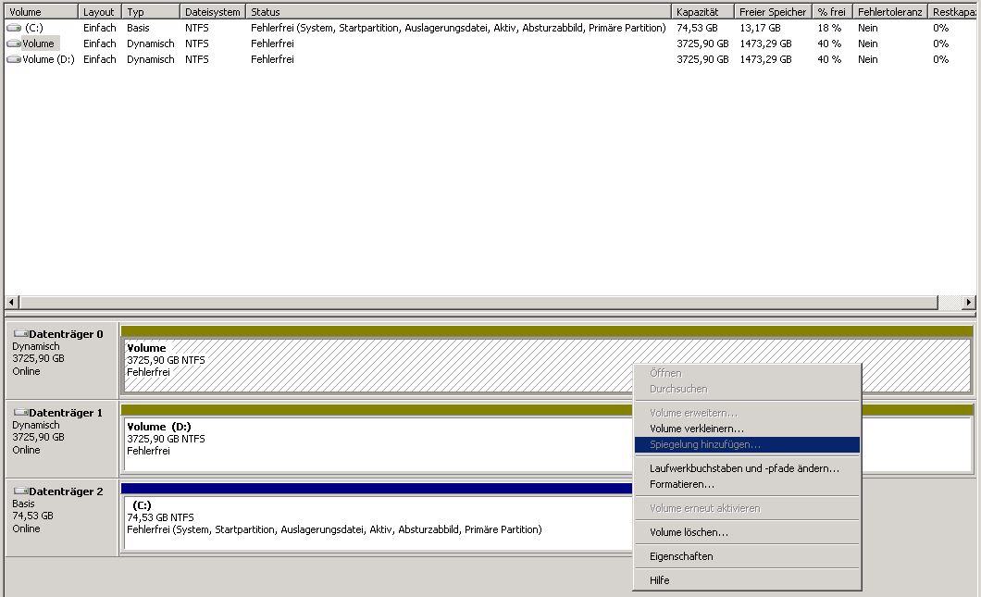
Task: Sort by 'Fehlertoleranz' column header
Action: 890,12
